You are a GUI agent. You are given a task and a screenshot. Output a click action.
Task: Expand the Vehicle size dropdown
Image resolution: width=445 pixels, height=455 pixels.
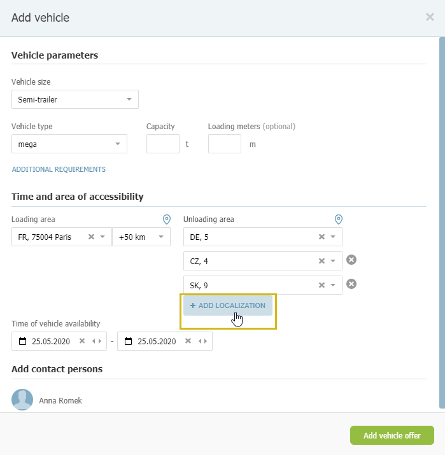[75, 99]
